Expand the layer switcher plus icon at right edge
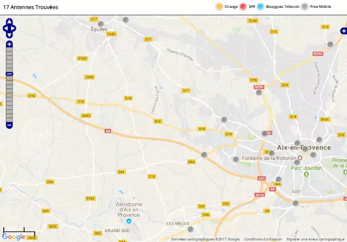This screenshot has height=242, width=347. [344, 31]
